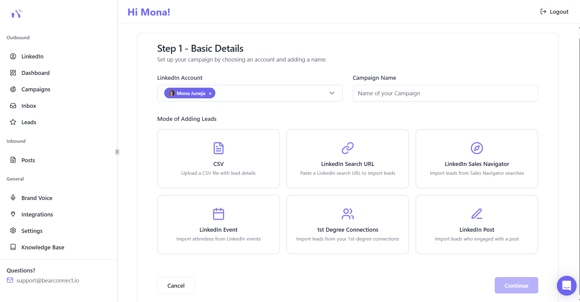The height and width of the screenshot is (302, 580).
Task: Choose the 1st Degree Connections people icon
Action: click(348, 214)
